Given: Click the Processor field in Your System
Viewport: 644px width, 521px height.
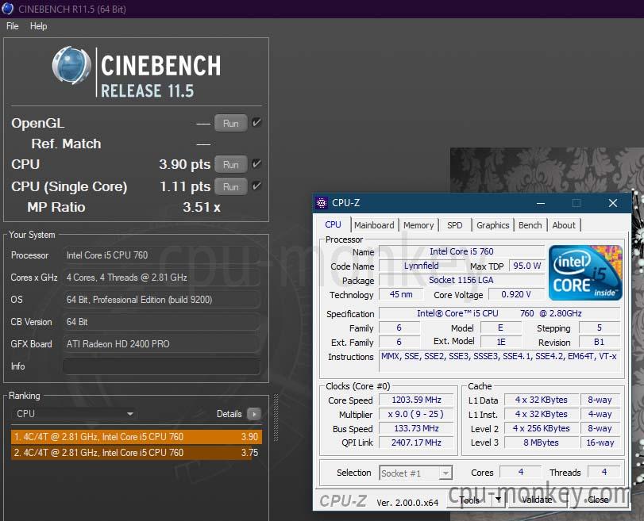Looking at the screenshot, I should [x=161, y=255].
